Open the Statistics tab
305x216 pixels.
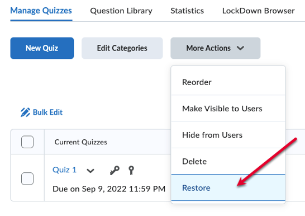187,11
